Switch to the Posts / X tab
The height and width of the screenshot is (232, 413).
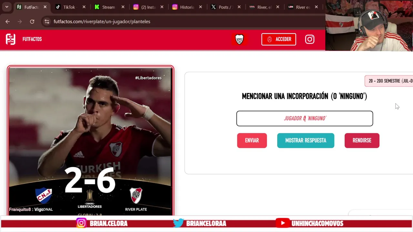(226, 7)
